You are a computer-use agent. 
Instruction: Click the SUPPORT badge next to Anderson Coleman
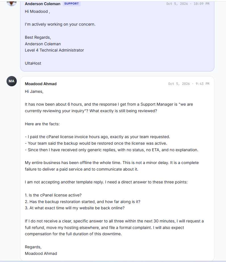coord(72,4)
